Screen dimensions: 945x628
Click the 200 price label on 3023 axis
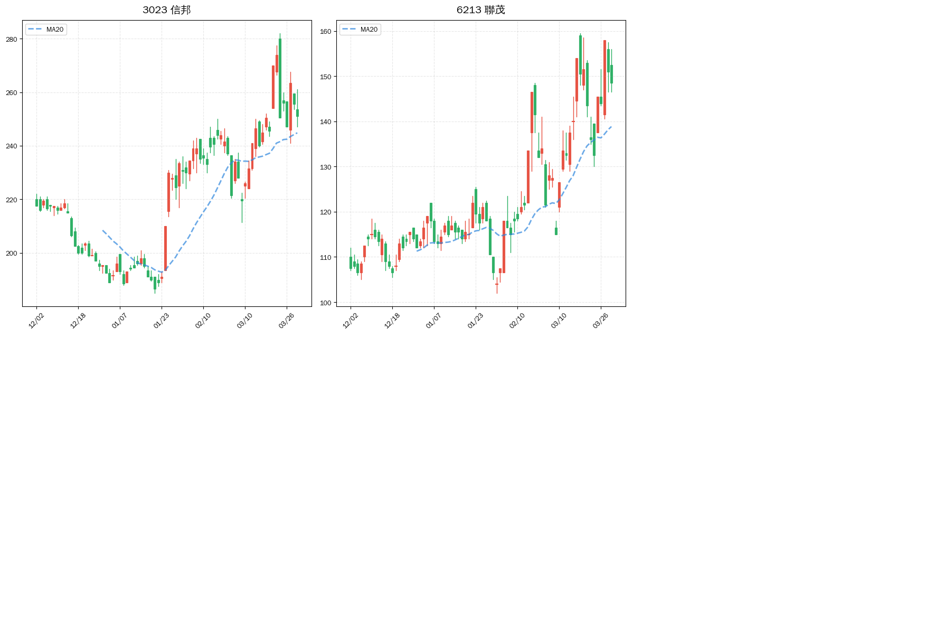click(11, 254)
